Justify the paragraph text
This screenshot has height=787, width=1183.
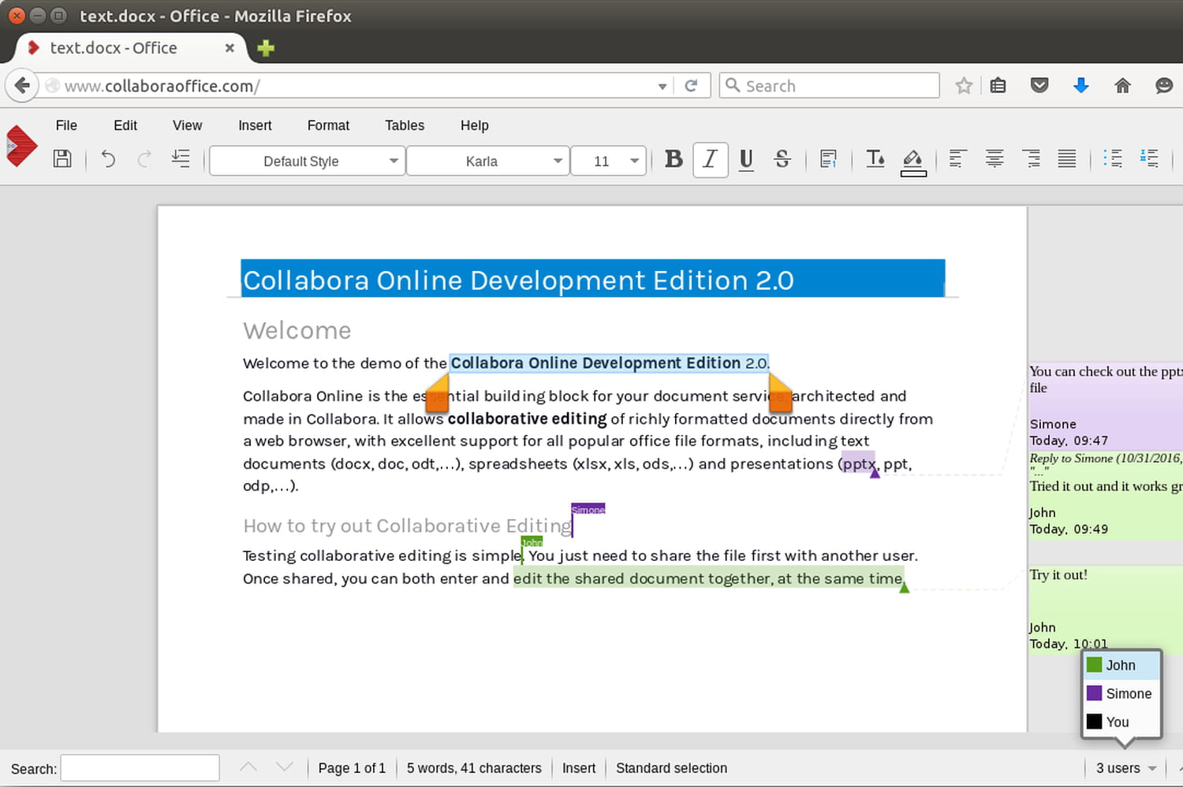1066,159
